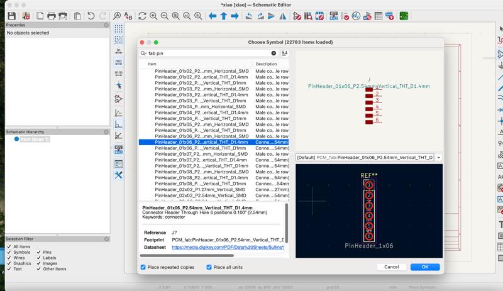Navigate forward with the blue right arrow
Screen dimensions: 503x291
point(235,16)
